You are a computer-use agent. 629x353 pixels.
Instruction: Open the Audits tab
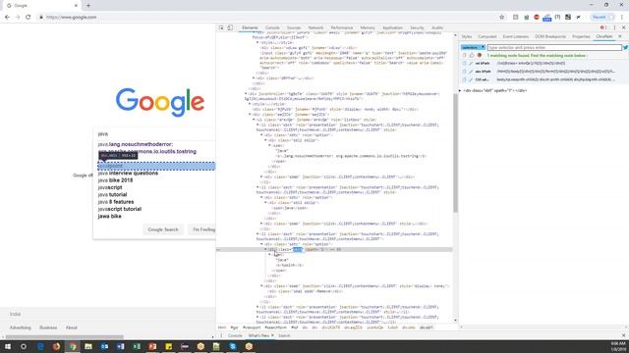coord(437,27)
